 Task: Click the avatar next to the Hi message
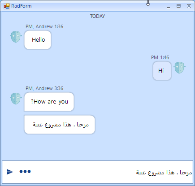tap(179, 68)
